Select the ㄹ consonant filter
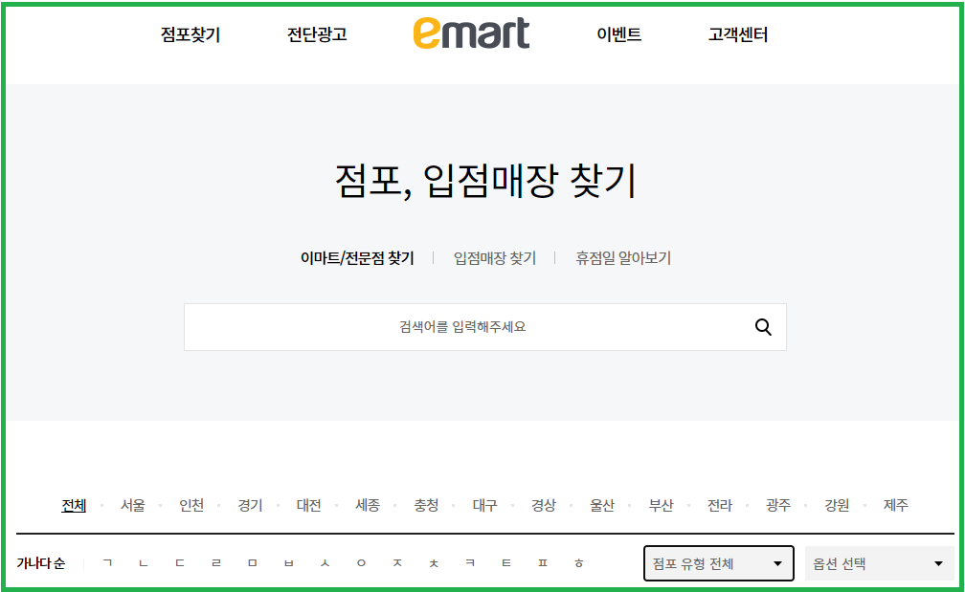This screenshot has width=965, height=592. click(x=216, y=562)
